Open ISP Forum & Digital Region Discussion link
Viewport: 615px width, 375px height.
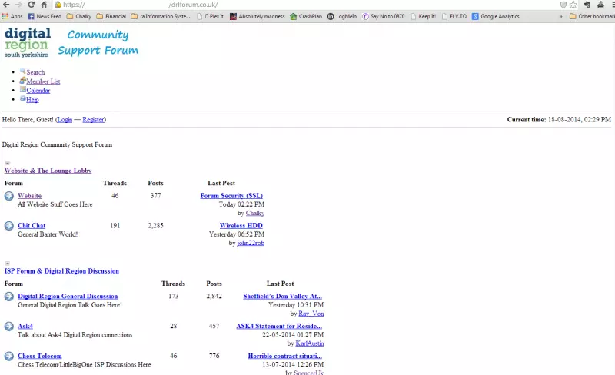(x=61, y=271)
